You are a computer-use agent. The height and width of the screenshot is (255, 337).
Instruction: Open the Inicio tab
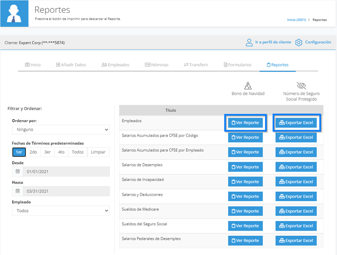pos(33,65)
